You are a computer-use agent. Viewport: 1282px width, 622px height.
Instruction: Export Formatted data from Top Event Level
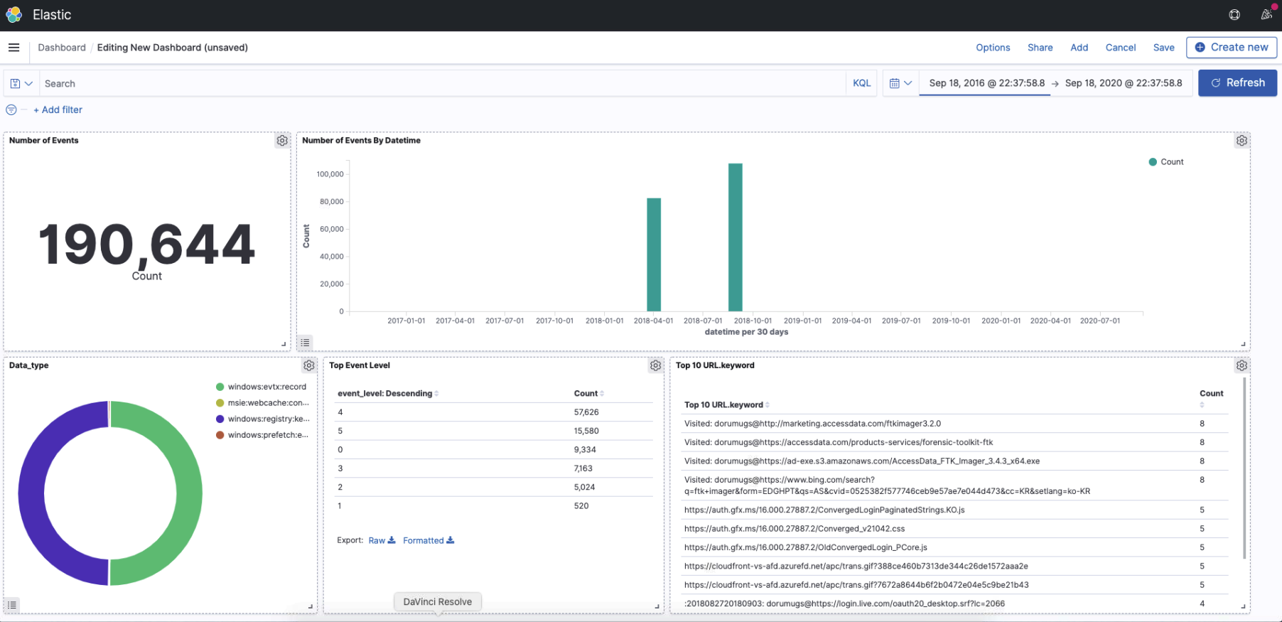429,541
